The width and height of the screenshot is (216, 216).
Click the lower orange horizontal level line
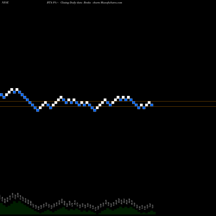(x=108, y=107)
